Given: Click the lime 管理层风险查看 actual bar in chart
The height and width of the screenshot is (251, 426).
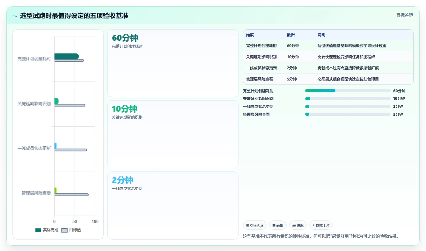Looking at the screenshot, I should tap(55, 191).
